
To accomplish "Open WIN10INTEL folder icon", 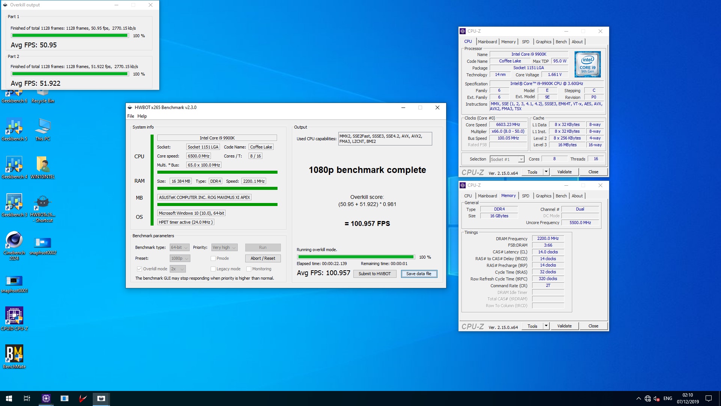I will pos(42,168).
